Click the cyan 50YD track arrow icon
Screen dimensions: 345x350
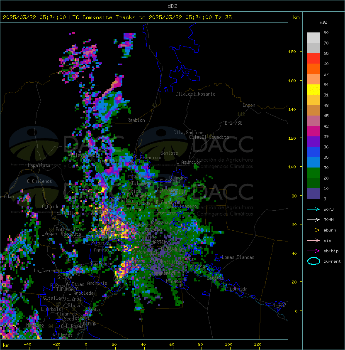pos(313,209)
